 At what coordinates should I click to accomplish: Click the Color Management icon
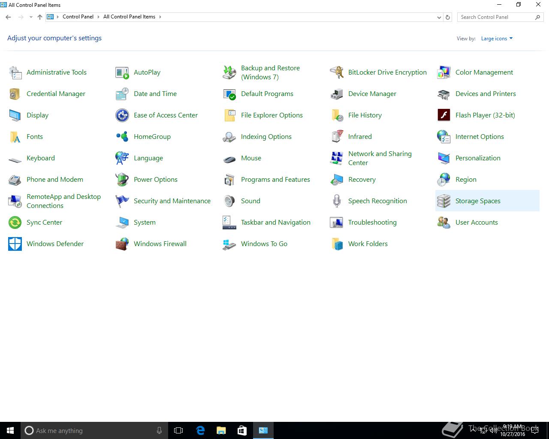pos(444,72)
